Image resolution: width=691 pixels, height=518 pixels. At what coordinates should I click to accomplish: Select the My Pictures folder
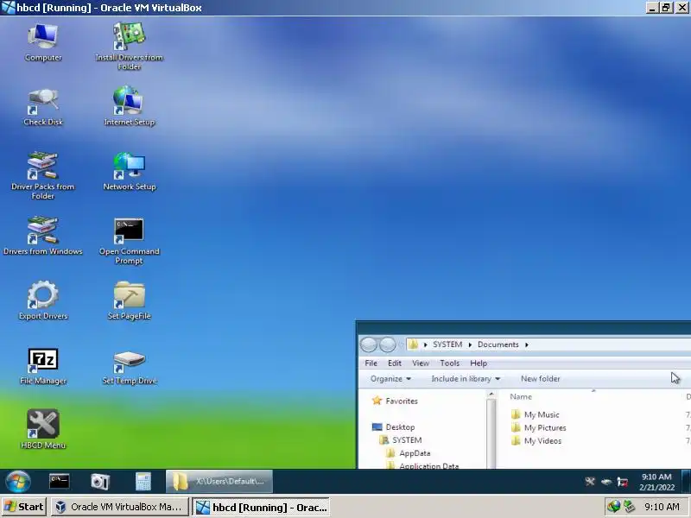[538, 427]
